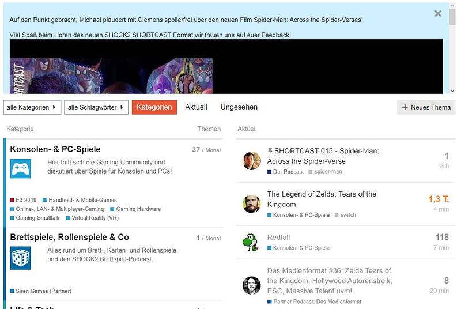Switch to the Aktuell tab

196,107
